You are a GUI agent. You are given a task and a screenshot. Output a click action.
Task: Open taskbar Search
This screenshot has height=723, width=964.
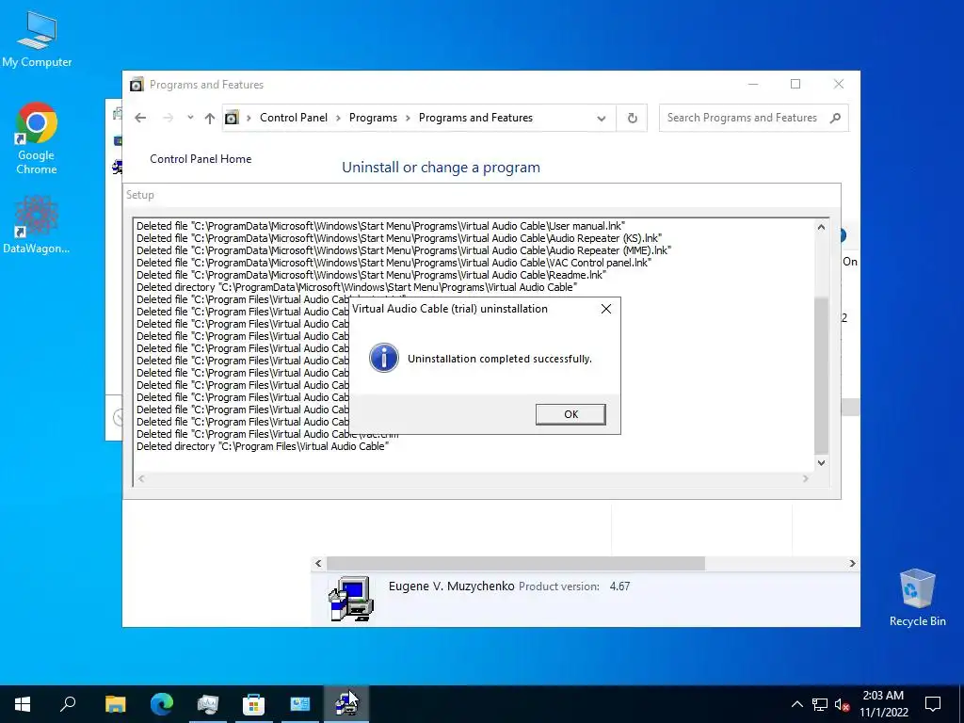(68, 704)
